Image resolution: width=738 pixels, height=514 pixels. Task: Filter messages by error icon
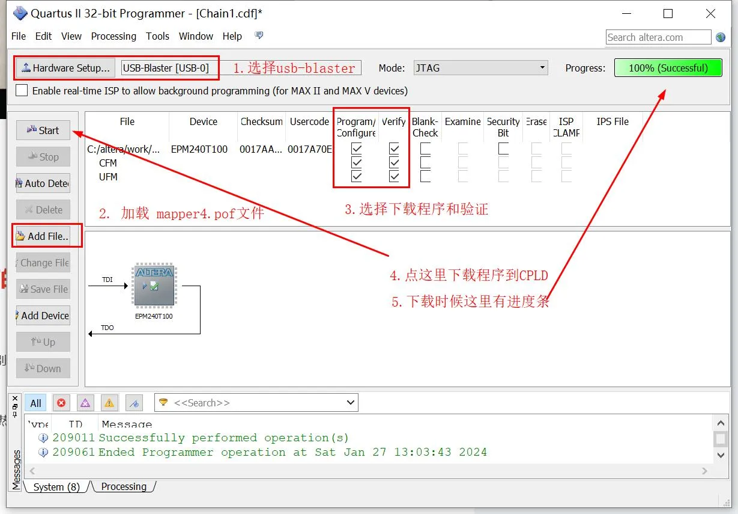(x=61, y=403)
